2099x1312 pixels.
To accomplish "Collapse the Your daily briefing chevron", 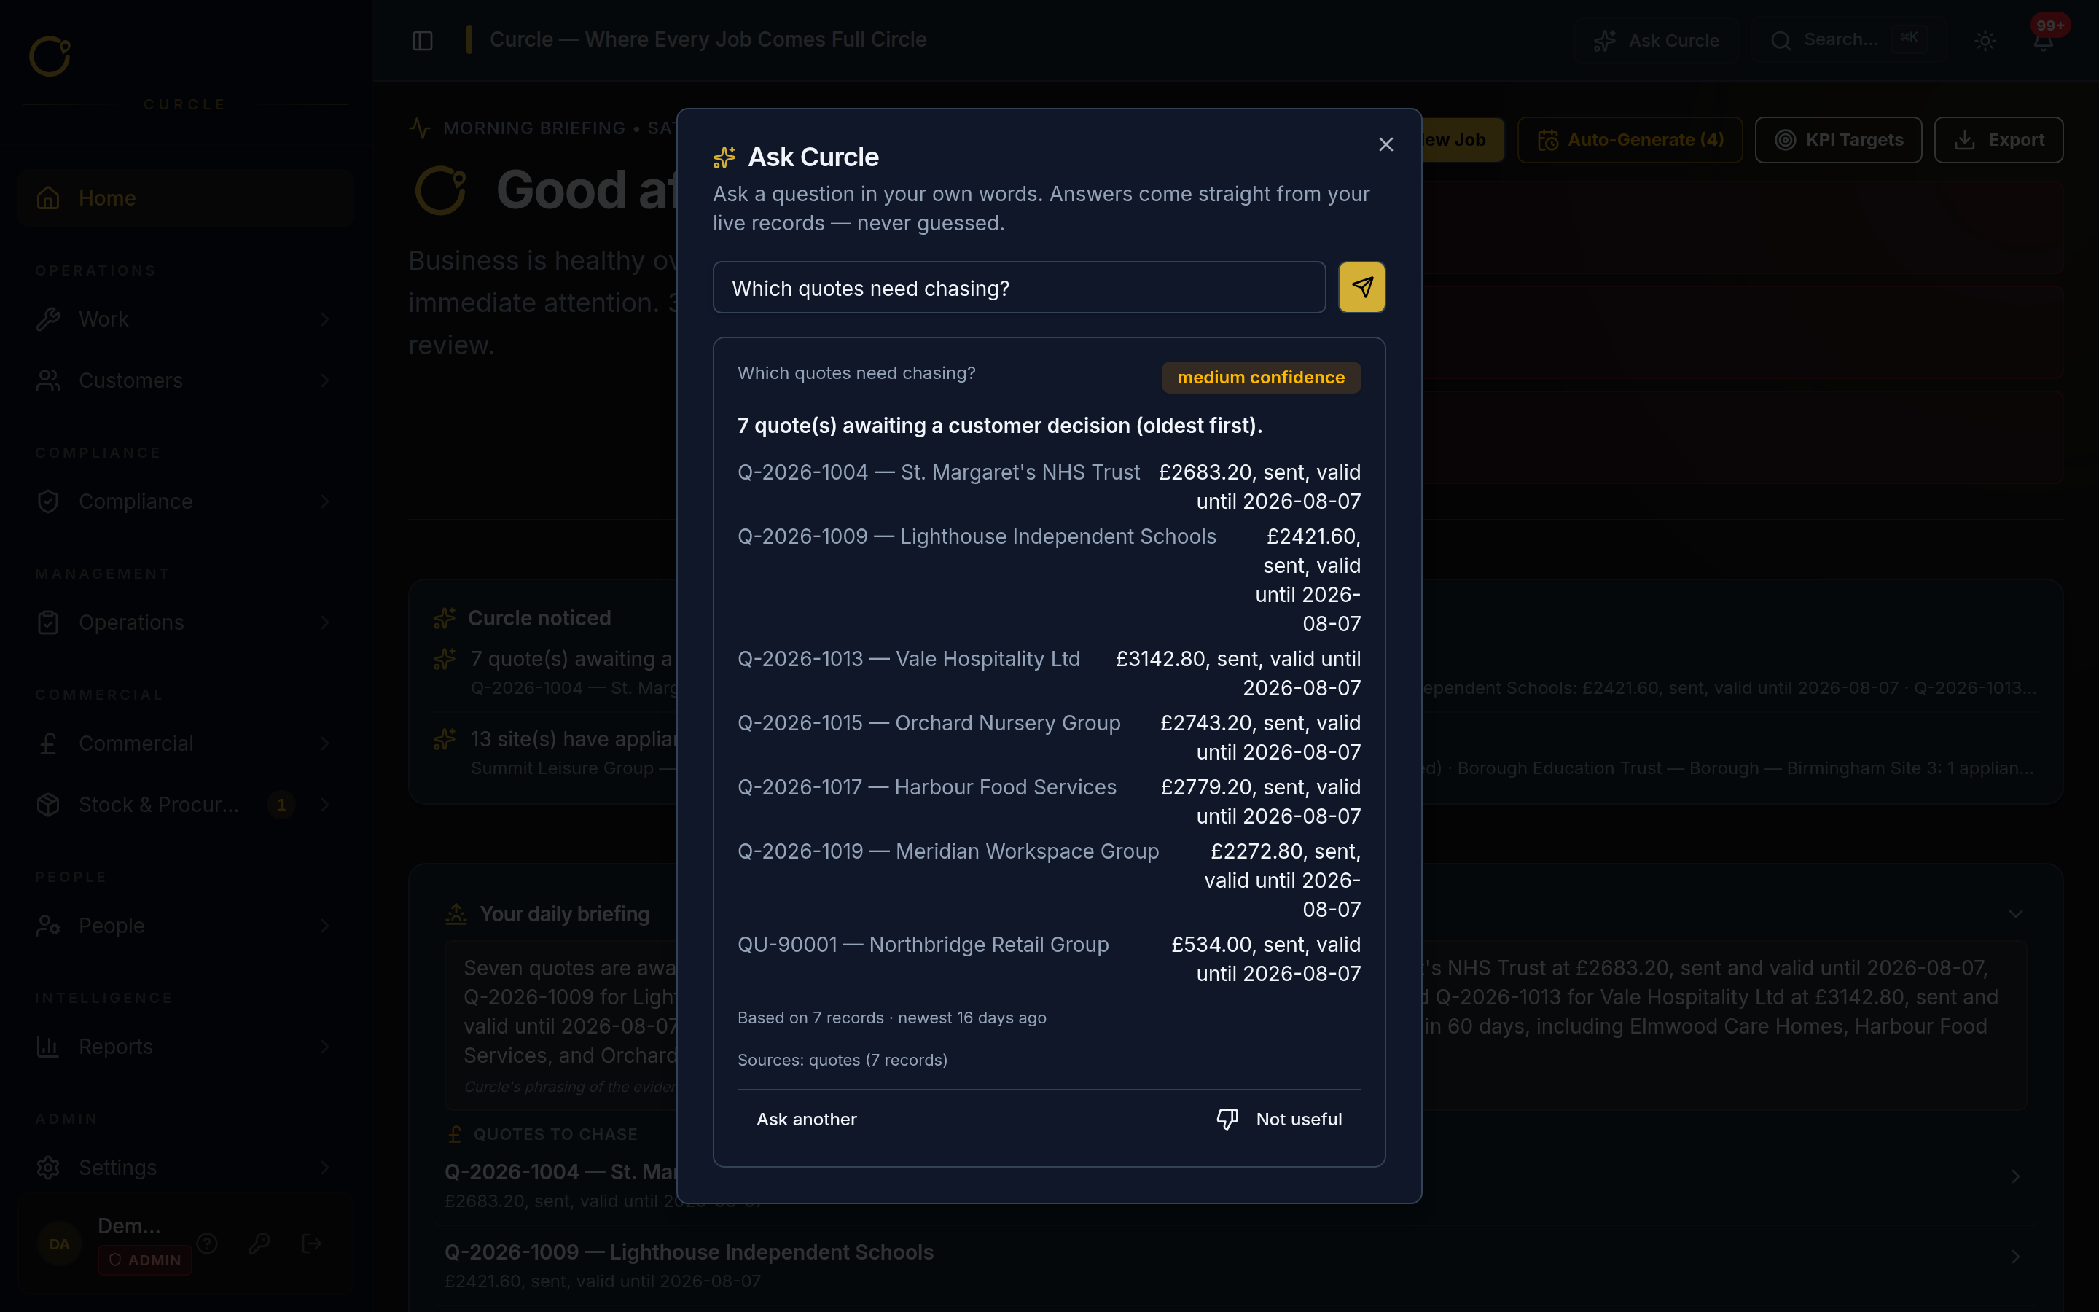I will (2015, 914).
